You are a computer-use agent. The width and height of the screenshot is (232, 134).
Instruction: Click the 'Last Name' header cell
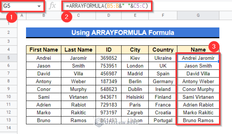click(78, 50)
